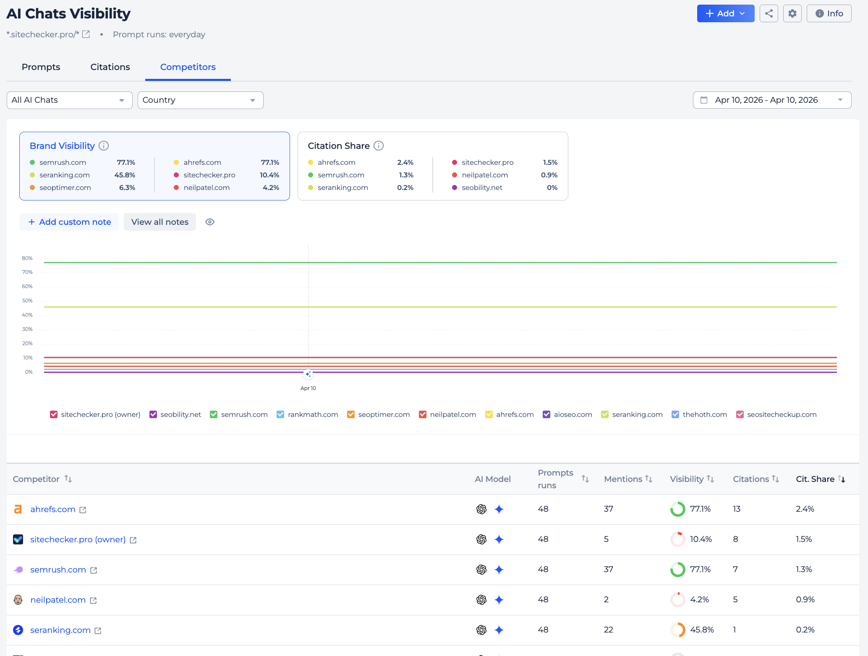Toggle notes visibility eye icon

coord(210,222)
